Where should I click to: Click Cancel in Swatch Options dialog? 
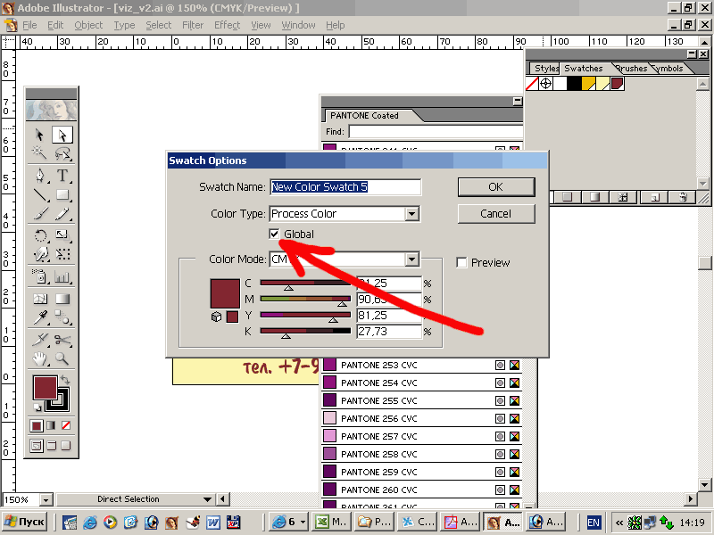(x=496, y=214)
